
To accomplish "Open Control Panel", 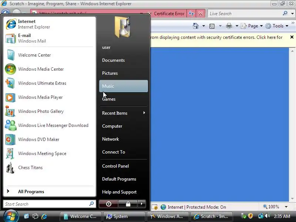I will (124, 166).
